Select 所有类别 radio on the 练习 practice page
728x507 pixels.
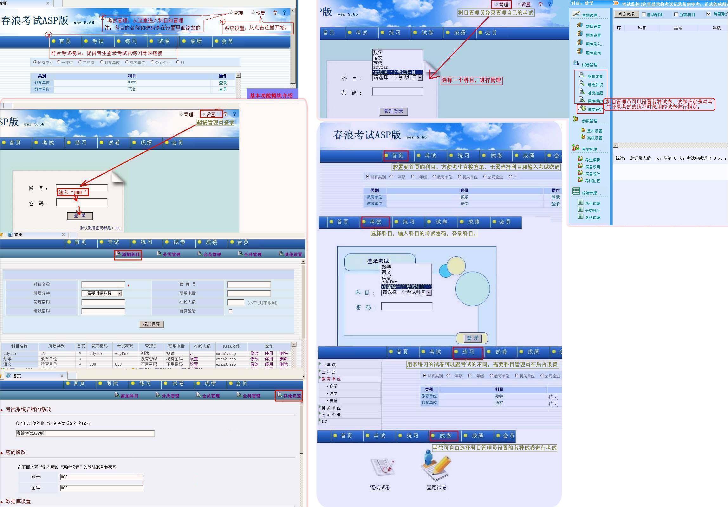(425, 375)
